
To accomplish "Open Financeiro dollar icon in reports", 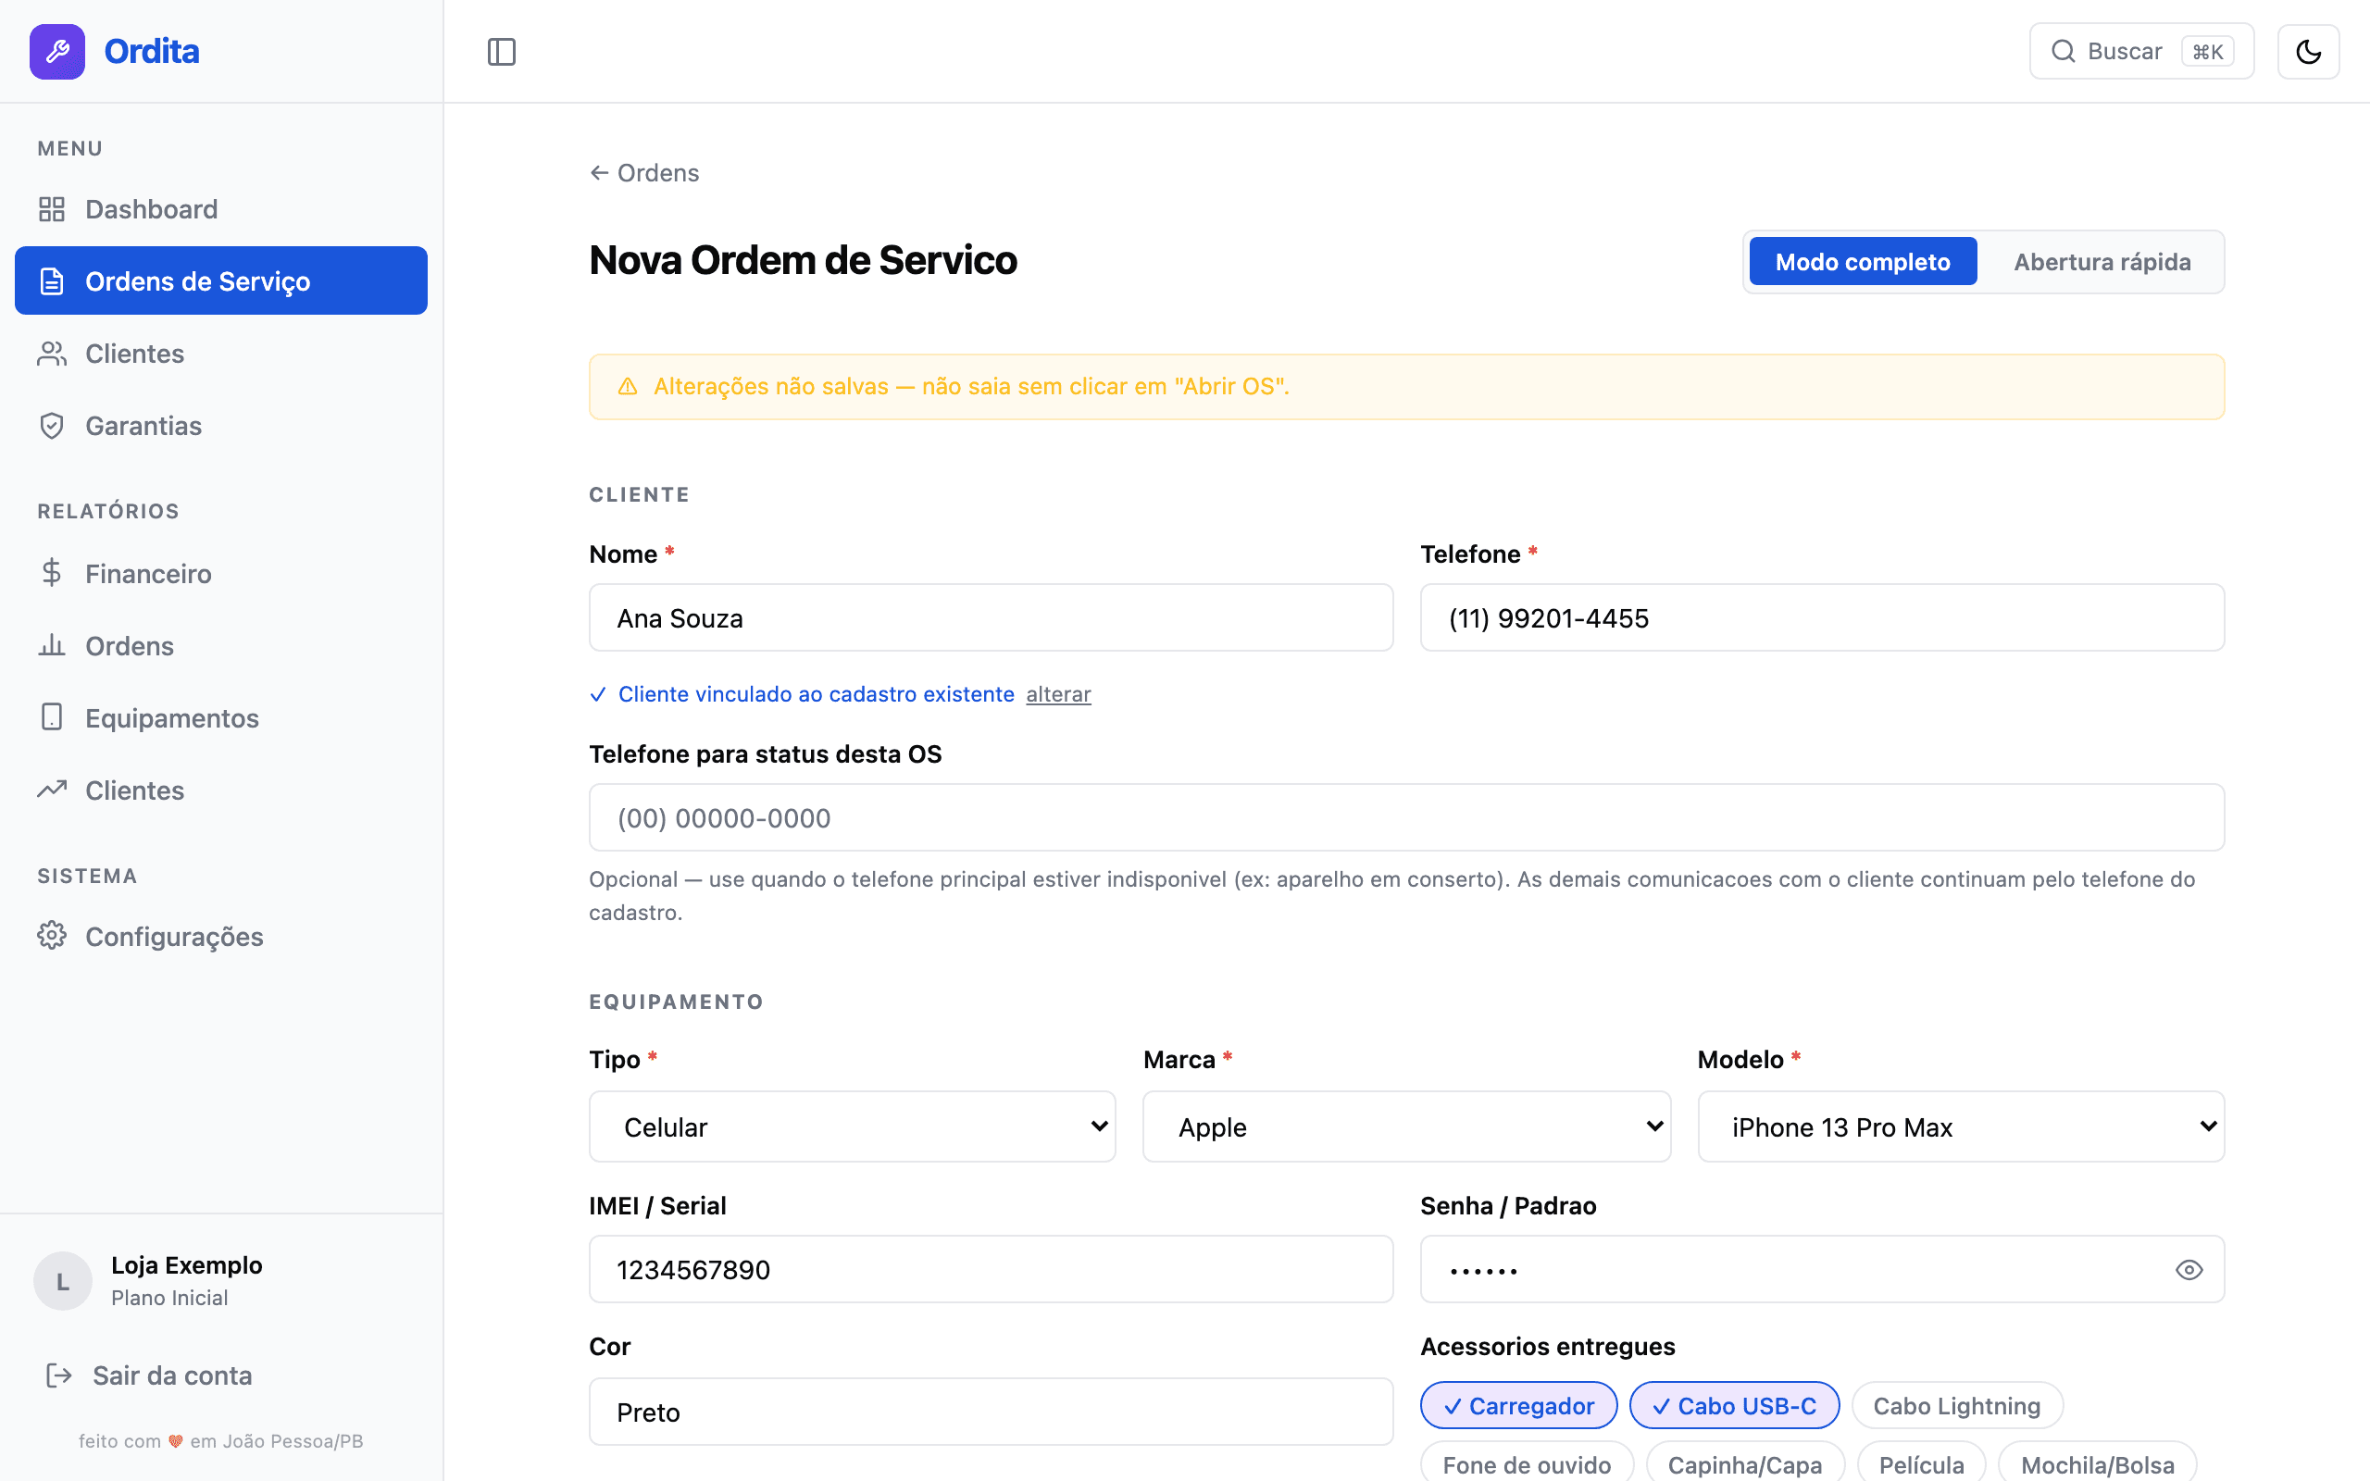I will point(52,573).
